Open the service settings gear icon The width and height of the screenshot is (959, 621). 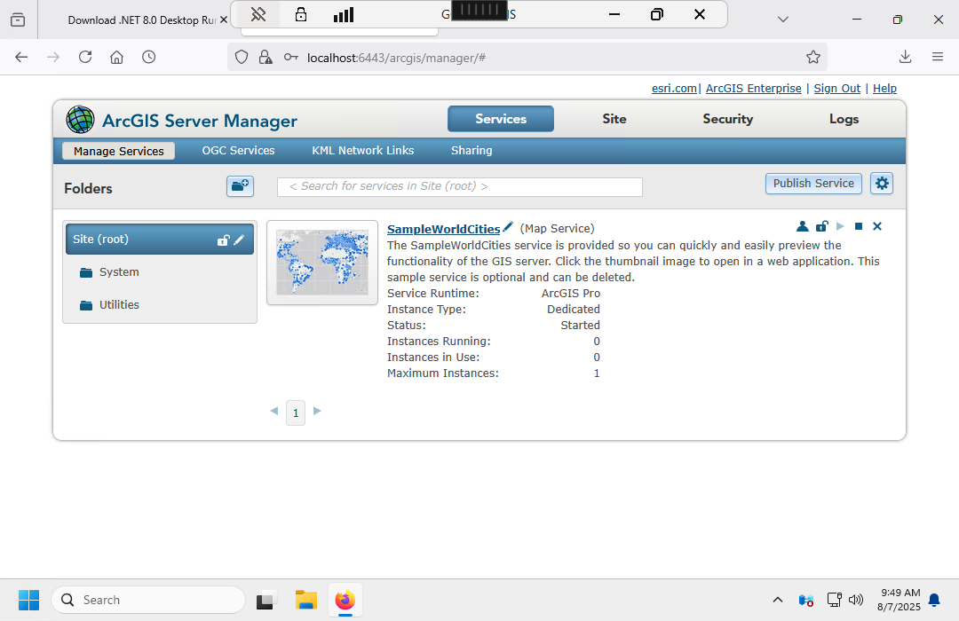click(x=881, y=184)
